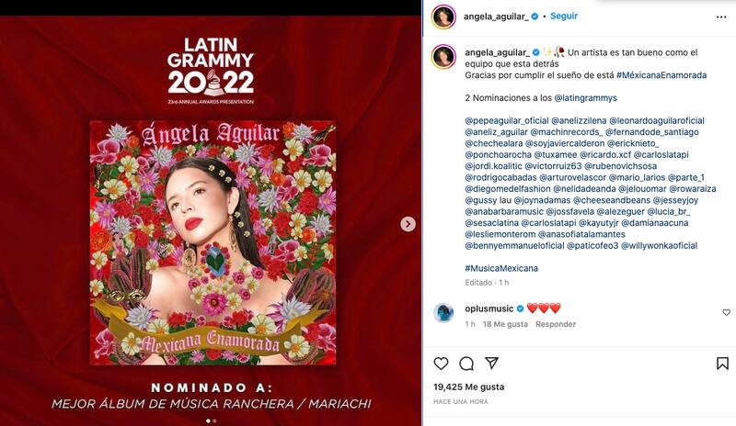The image size is (736, 426).
Task: Open the #MéxicanaEnamorada hashtag
Action: click(661, 75)
